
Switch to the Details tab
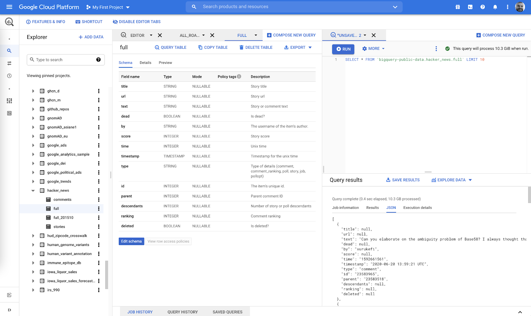145,63
